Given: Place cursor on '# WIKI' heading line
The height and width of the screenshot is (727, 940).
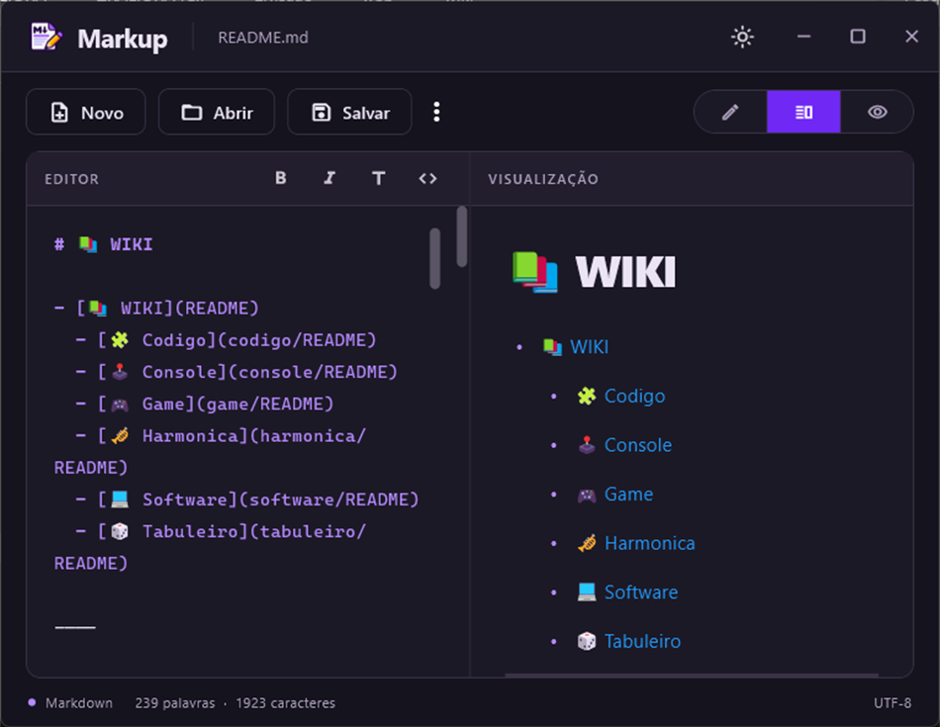Looking at the screenshot, I should tap(103, 244).
